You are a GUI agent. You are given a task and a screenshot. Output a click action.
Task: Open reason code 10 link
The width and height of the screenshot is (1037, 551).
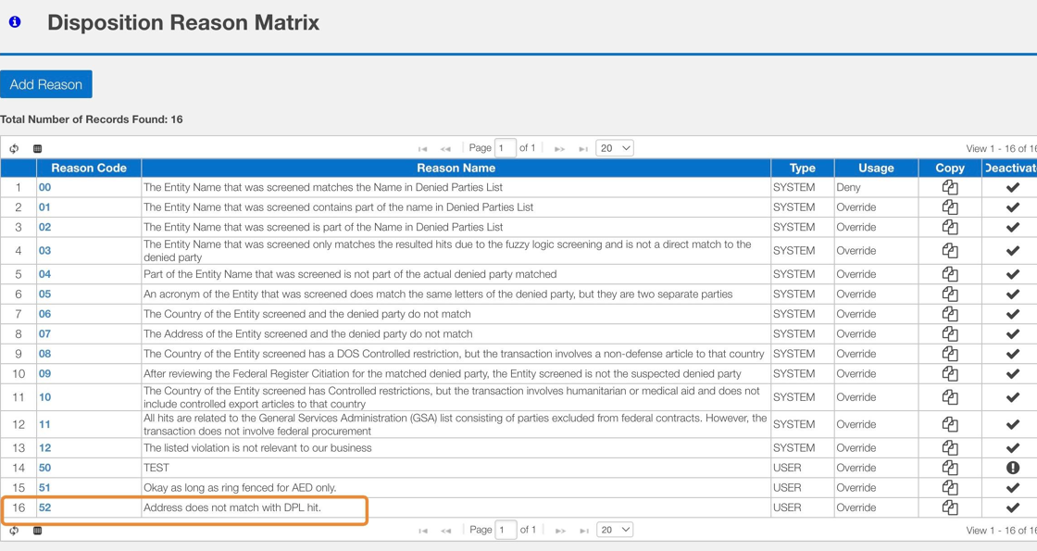tap(44, 397)
